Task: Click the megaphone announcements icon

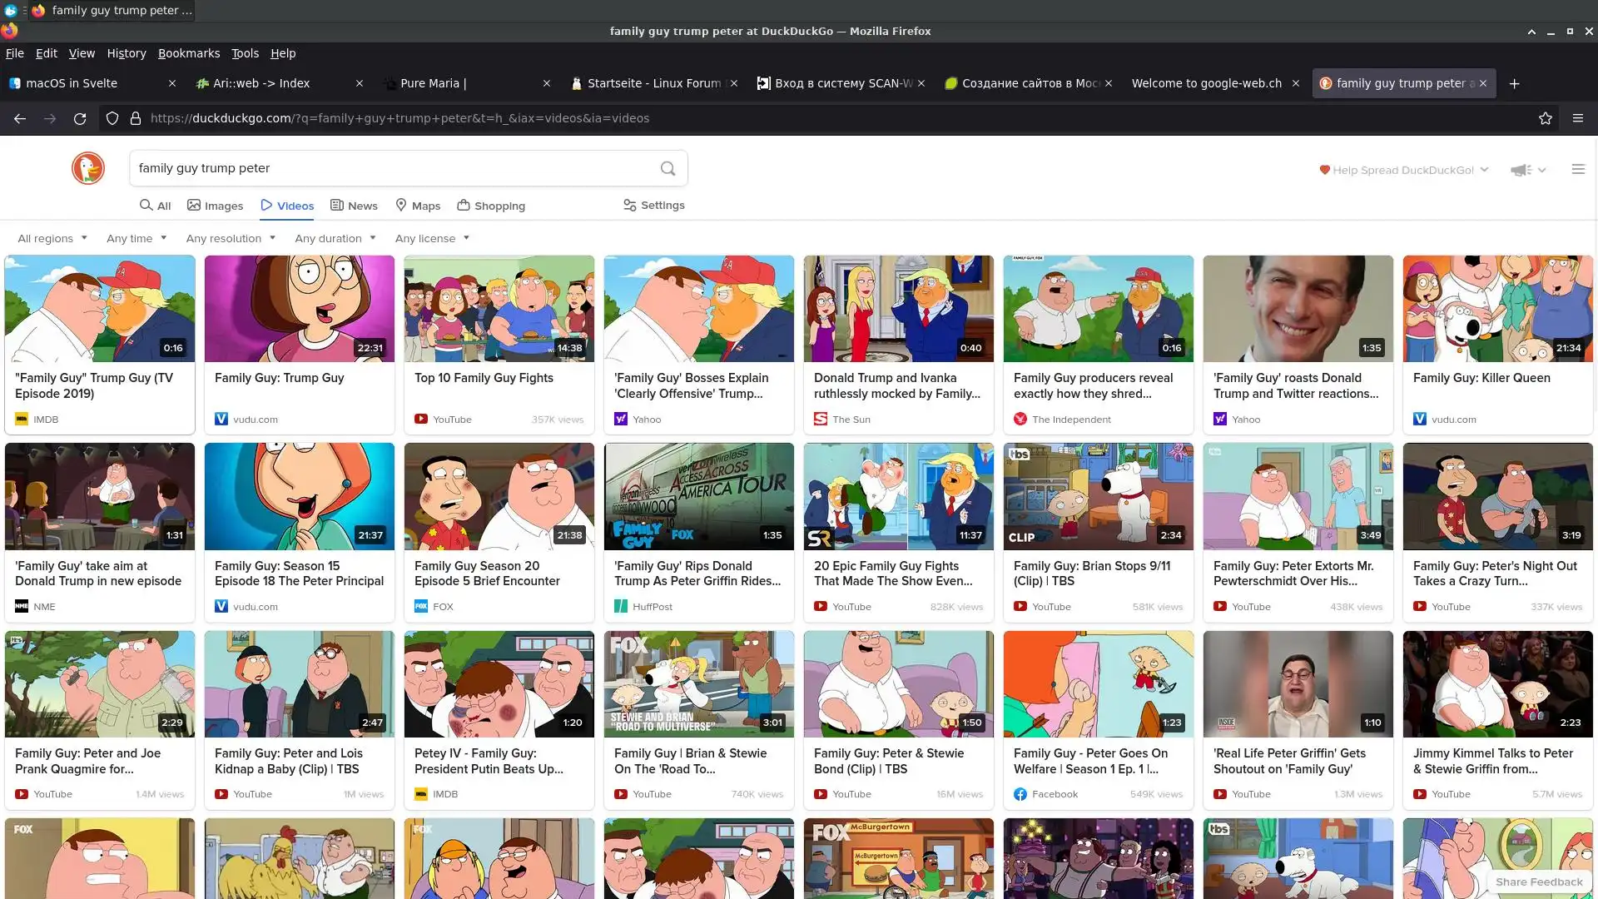Action: click(1521, 170)
